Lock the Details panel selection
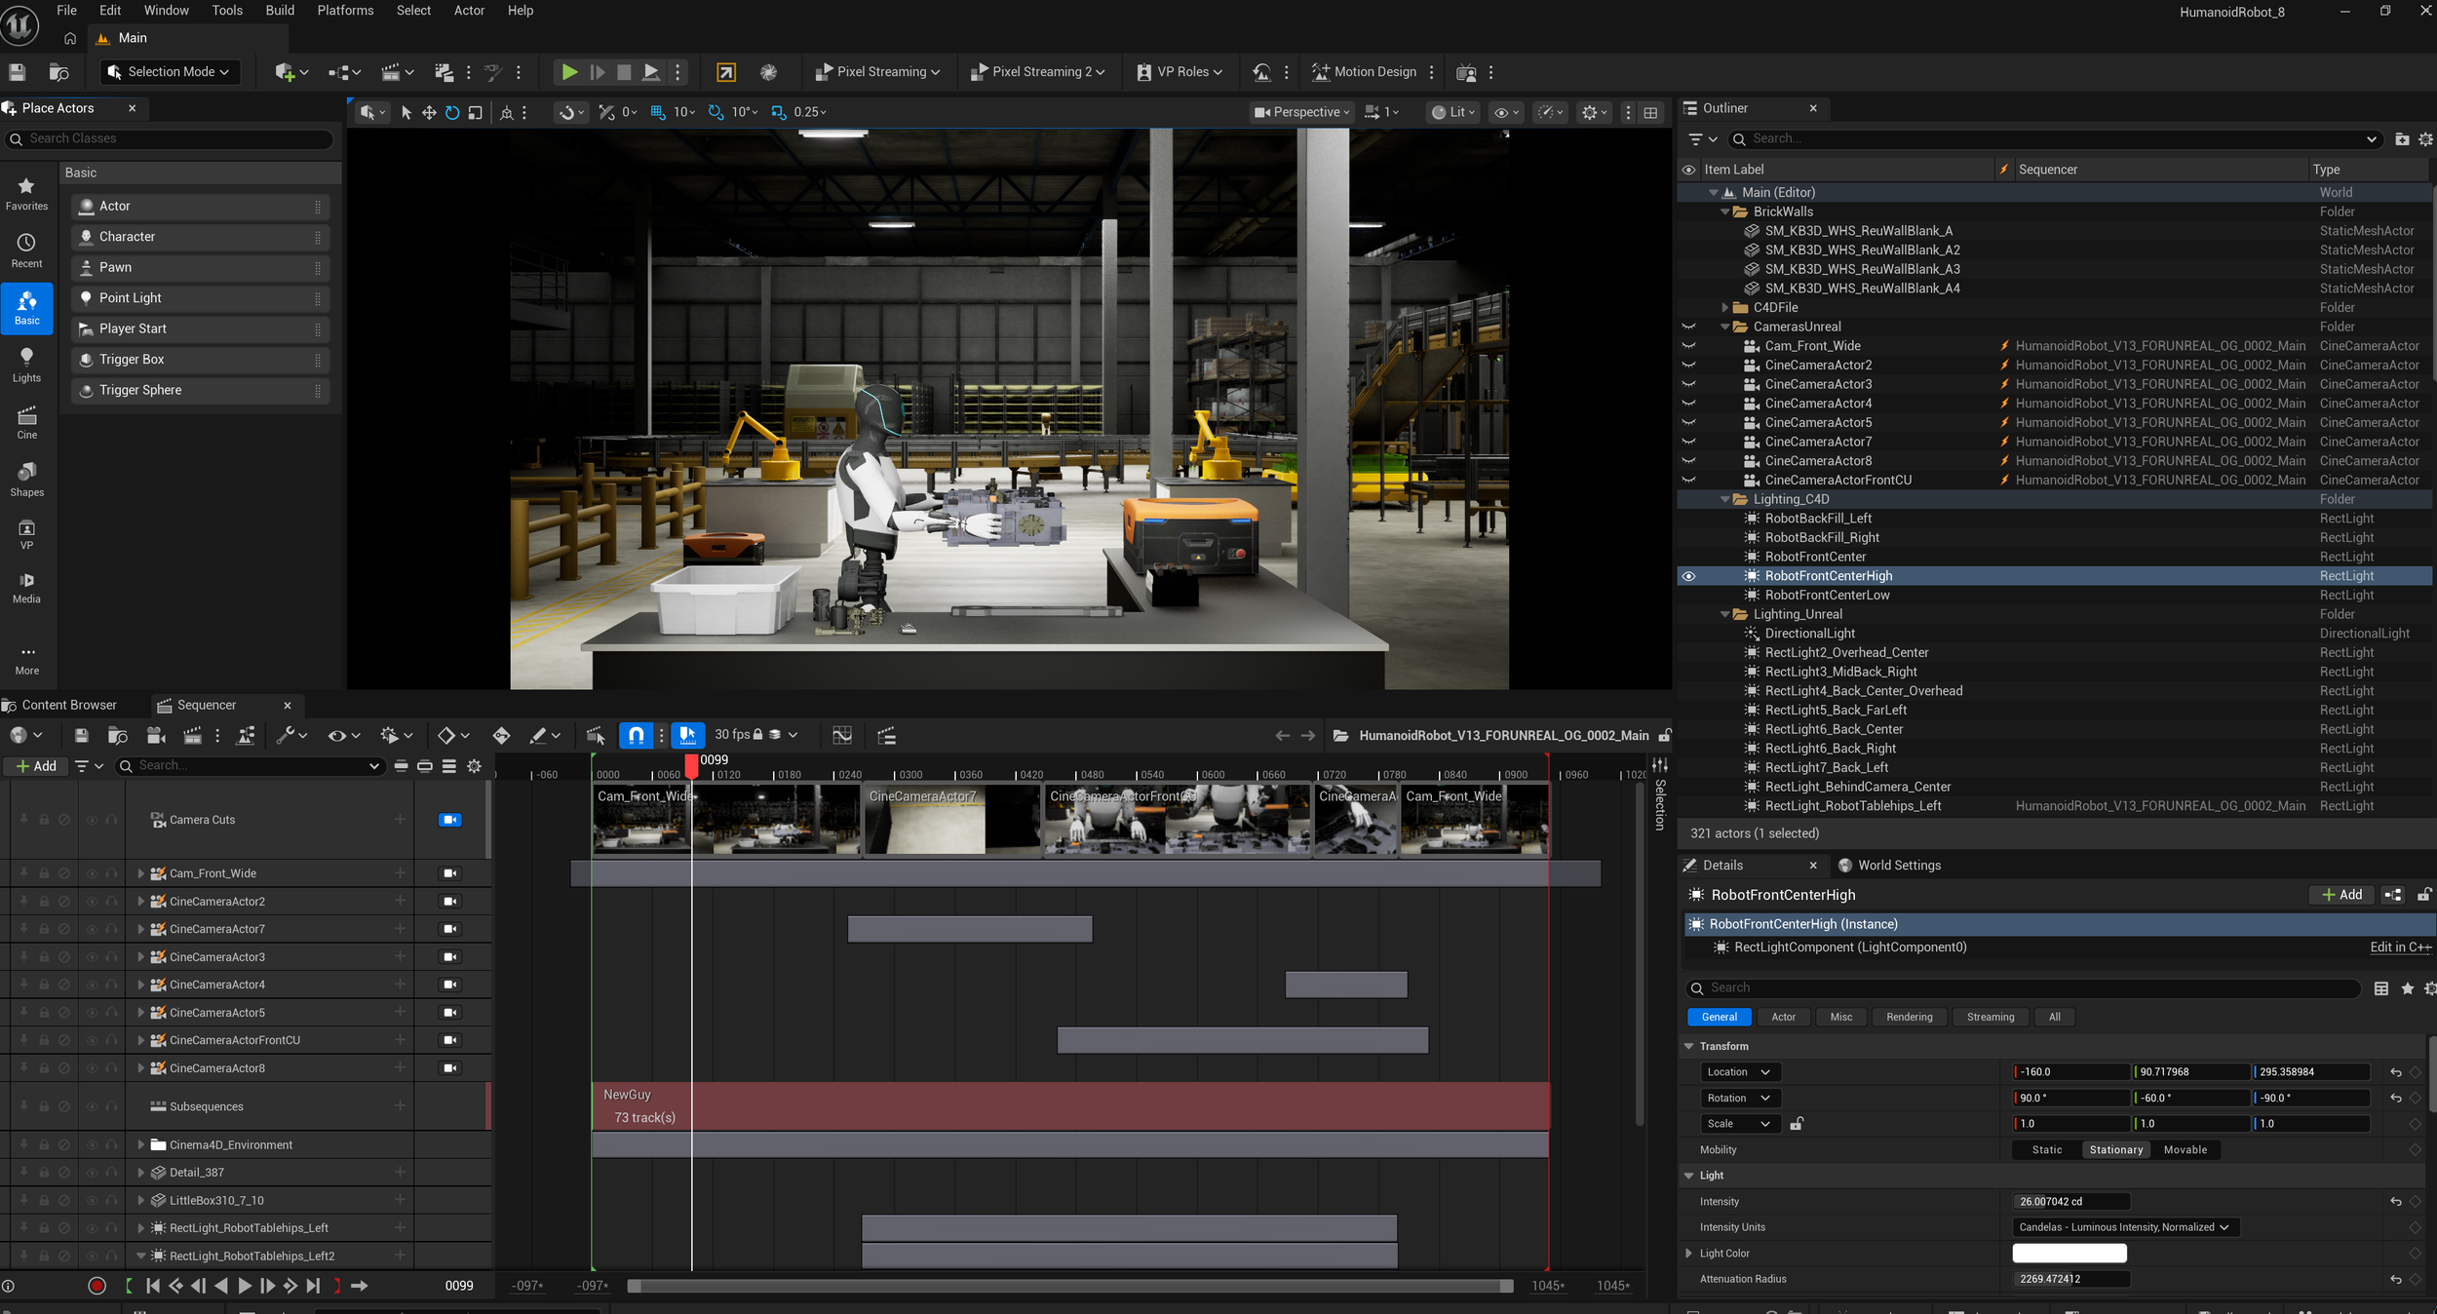The image size is (2437, 1314). point(2424,894)
